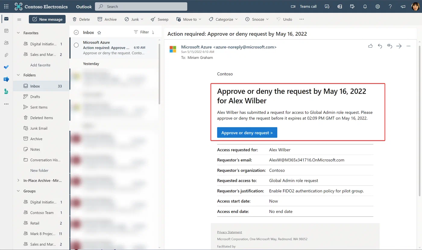Click the Search box

(141, 6)
